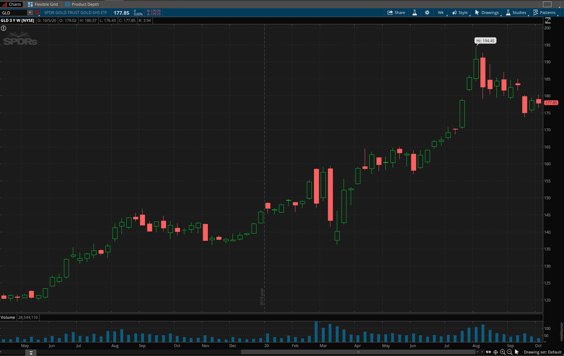Click the pan left-right arrows icon
This screenshot has width=564, height=356.
tap(489, 352)
